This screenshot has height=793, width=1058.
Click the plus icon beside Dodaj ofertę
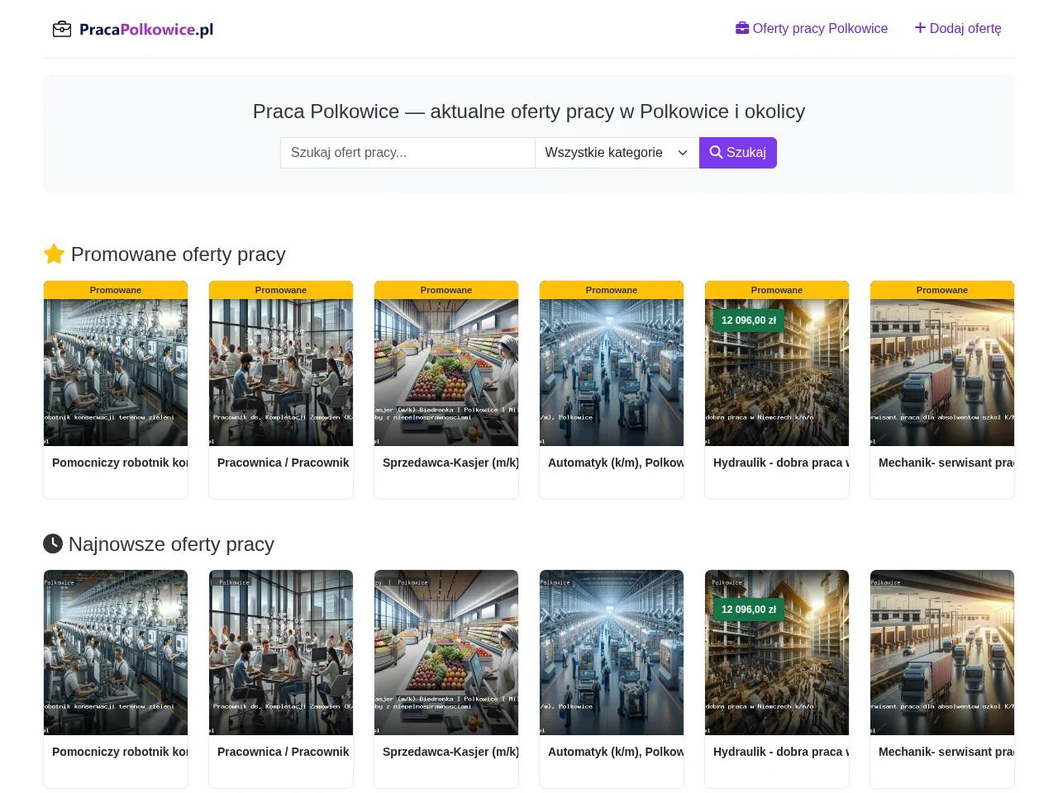(920, 28)
